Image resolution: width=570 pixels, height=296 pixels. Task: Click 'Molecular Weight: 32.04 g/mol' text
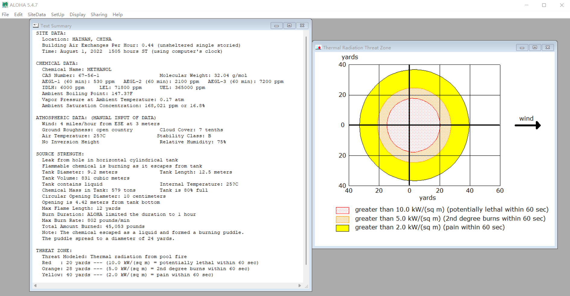203,75
